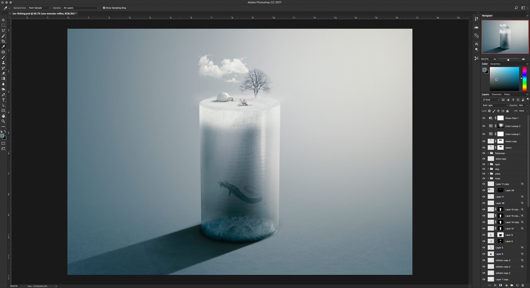
Task: Select the Crop tool
Action: coord(3,41)
